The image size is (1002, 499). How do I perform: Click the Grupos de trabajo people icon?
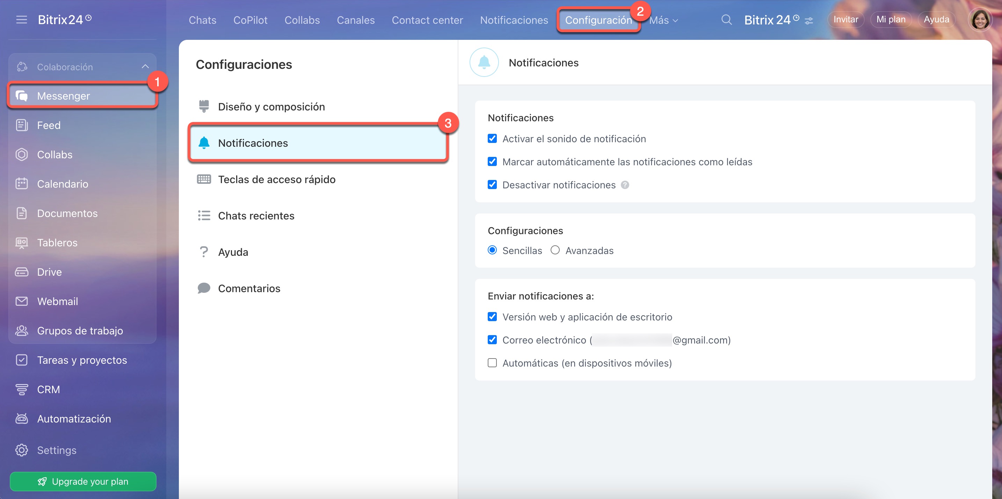pos(22,331)
